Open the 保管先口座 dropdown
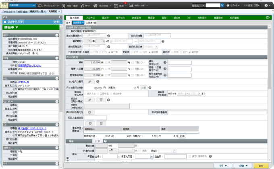274x169 pixels. click(152, 157)
